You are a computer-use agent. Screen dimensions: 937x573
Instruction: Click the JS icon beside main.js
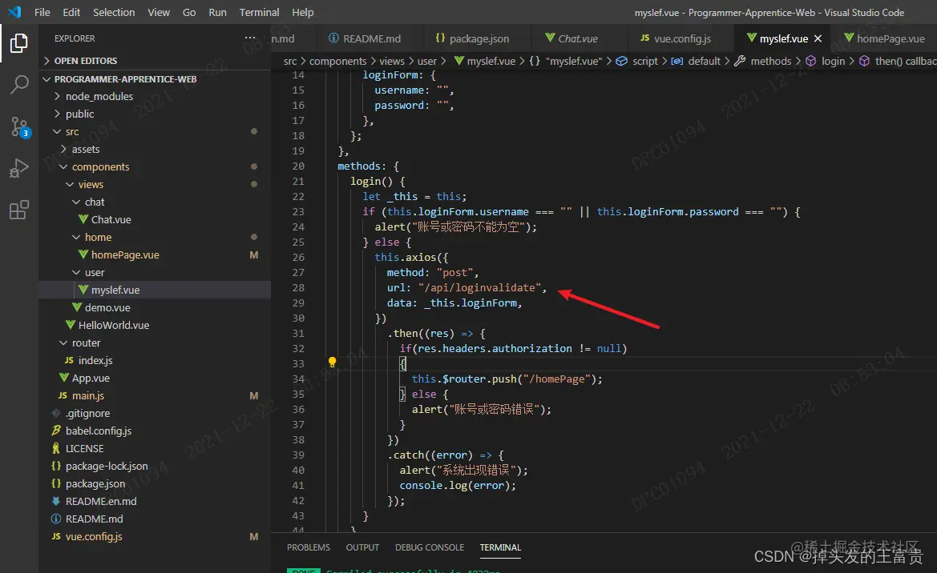(63, 395)
